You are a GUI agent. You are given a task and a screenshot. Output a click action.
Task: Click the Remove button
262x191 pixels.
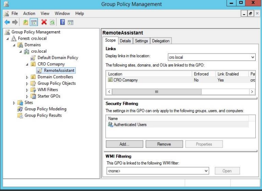164,144
